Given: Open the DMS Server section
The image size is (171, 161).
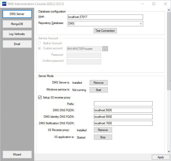Looking at the screenshot, I should pos(17,14).
